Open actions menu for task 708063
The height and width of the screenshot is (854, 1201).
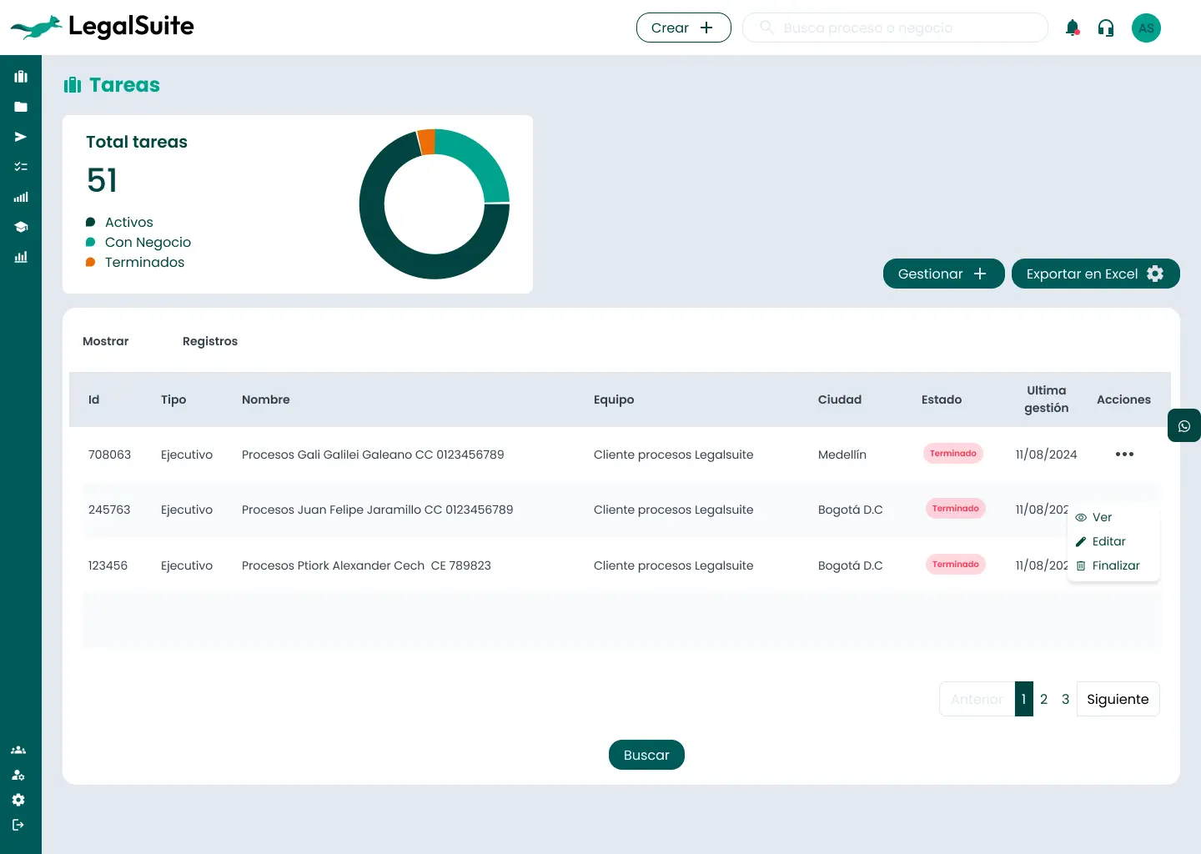coord(1124,455)
